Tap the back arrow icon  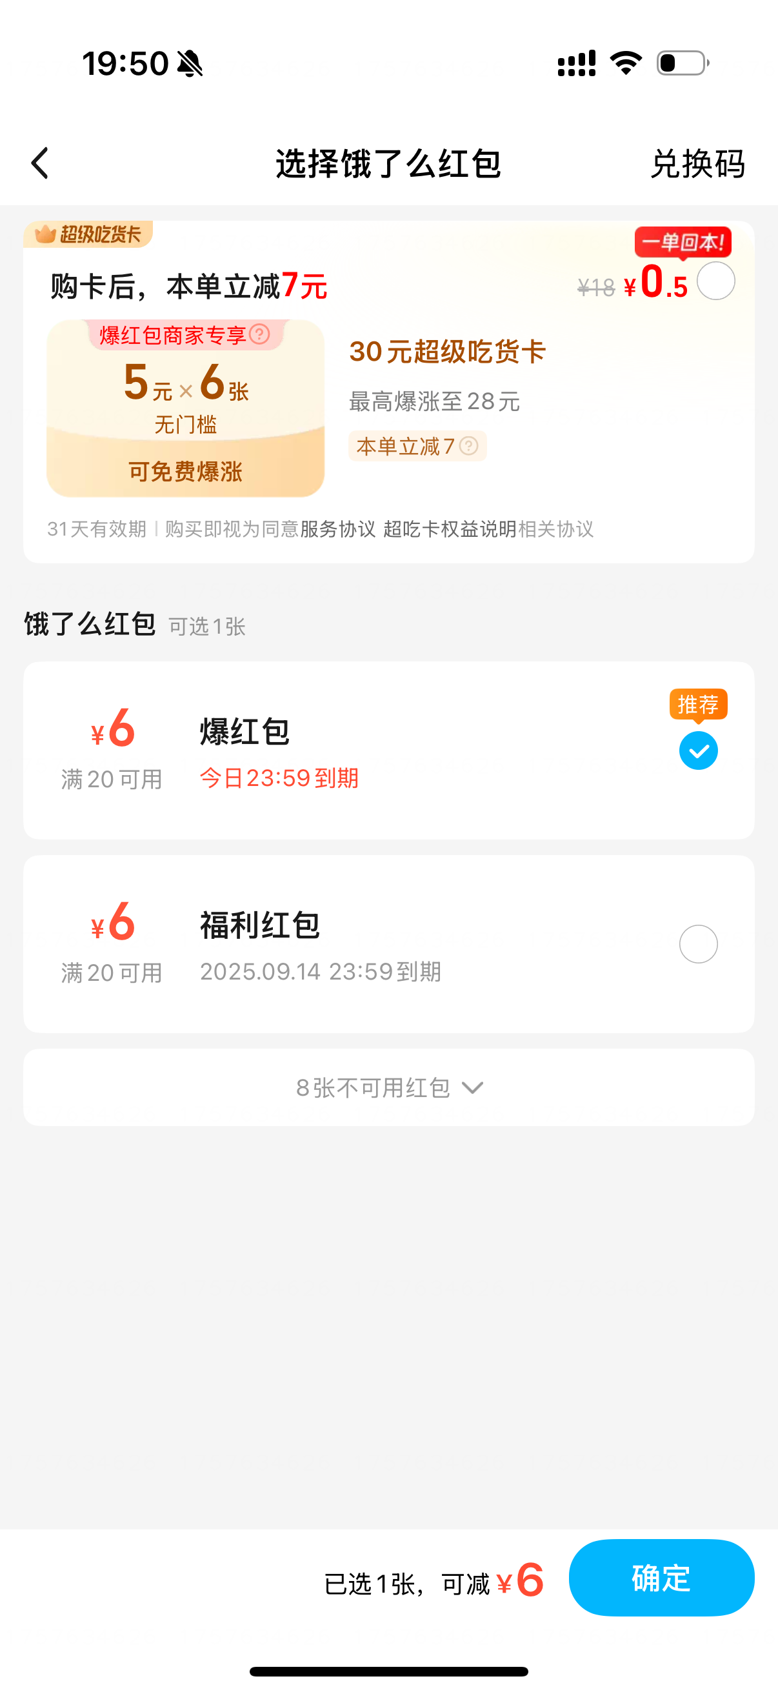click(x=41, y=163)
